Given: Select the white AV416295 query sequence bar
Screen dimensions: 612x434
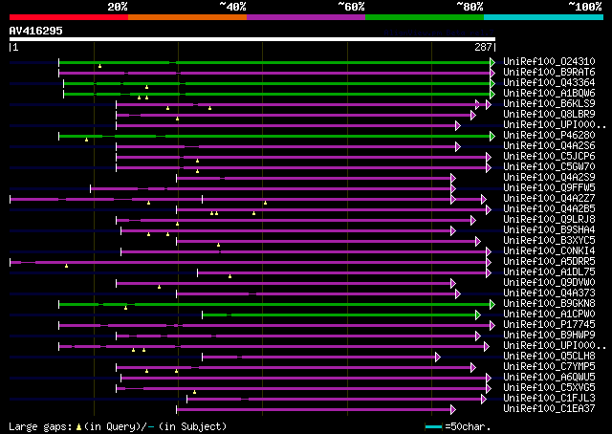Looking at the screenshot, I should pos(252,39).
